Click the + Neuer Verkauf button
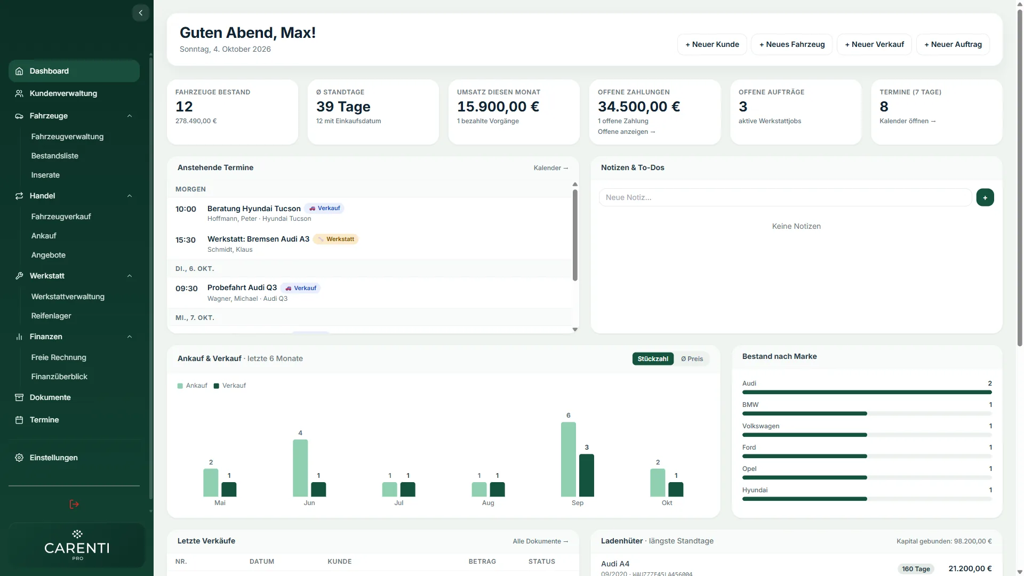 (x=874, y=44)
